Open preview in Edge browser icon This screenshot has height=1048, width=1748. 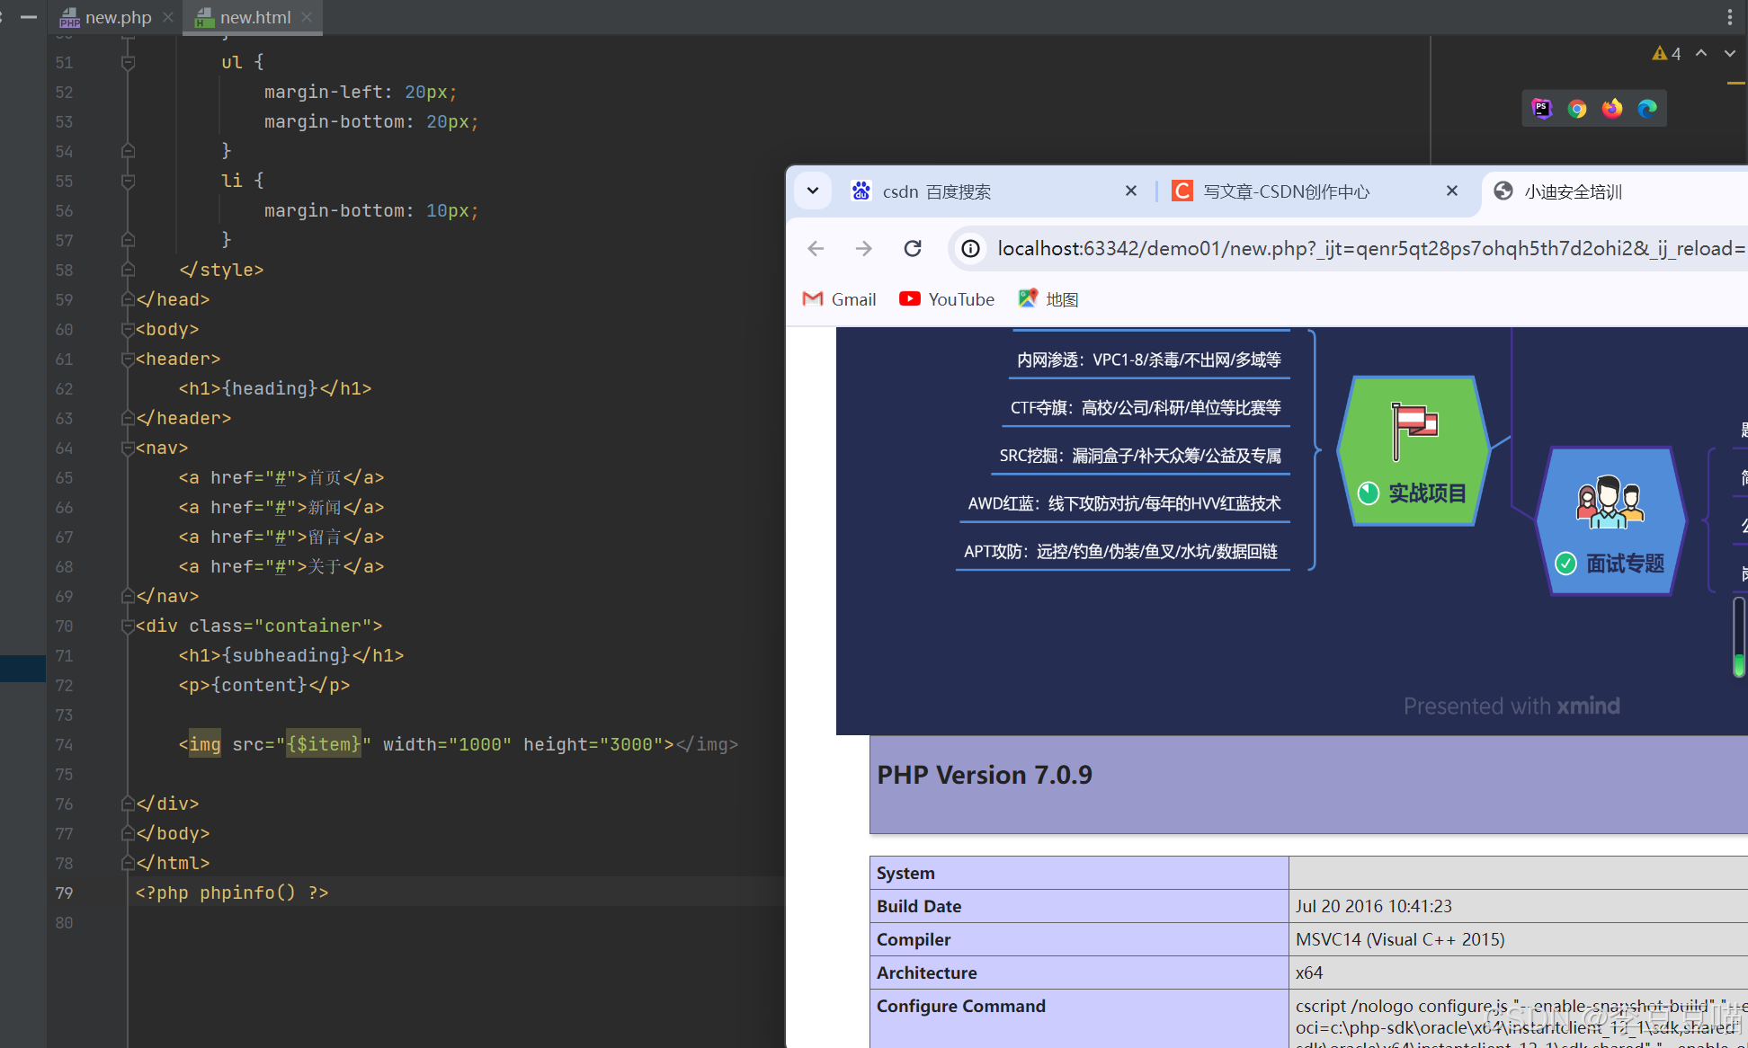pos(1647,109)
